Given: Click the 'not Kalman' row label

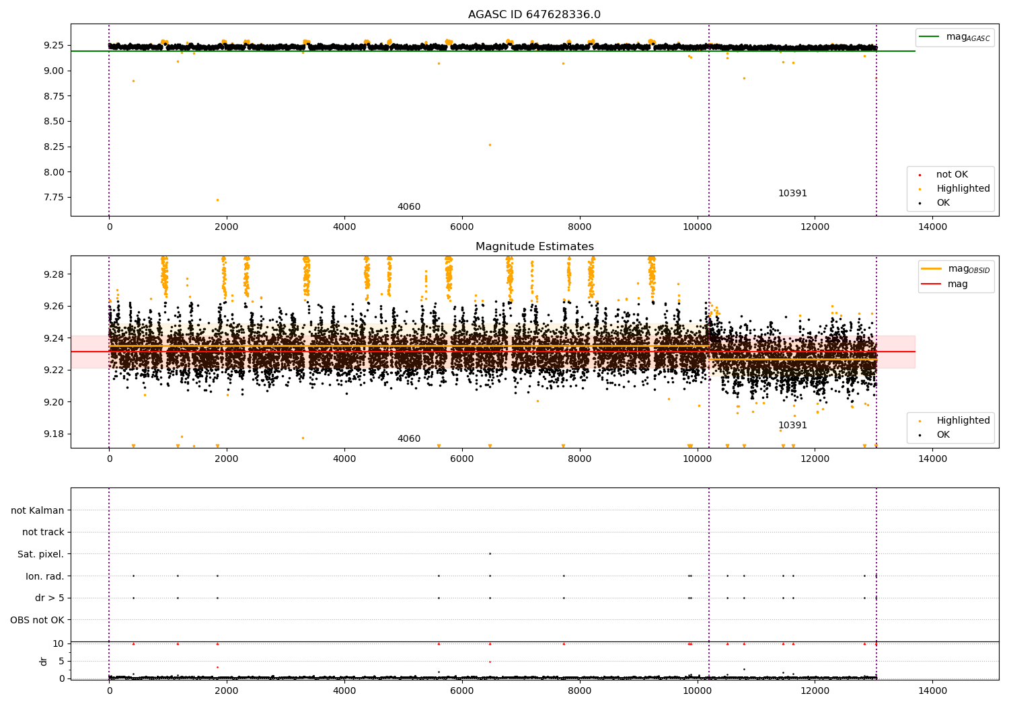Looking at the screenshot, I should tap(38, 510).
